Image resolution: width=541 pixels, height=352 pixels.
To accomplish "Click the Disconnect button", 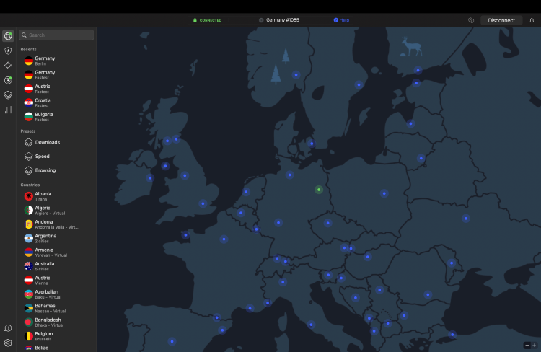I will [501, 20].
